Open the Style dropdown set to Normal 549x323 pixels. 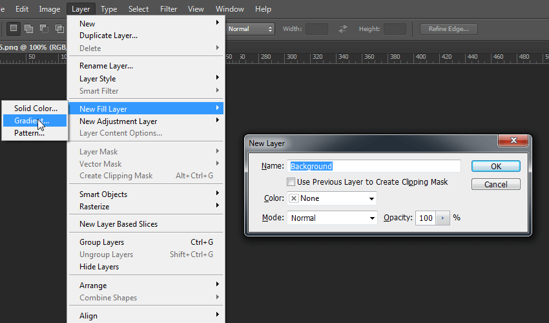click(x=250, y=29)
